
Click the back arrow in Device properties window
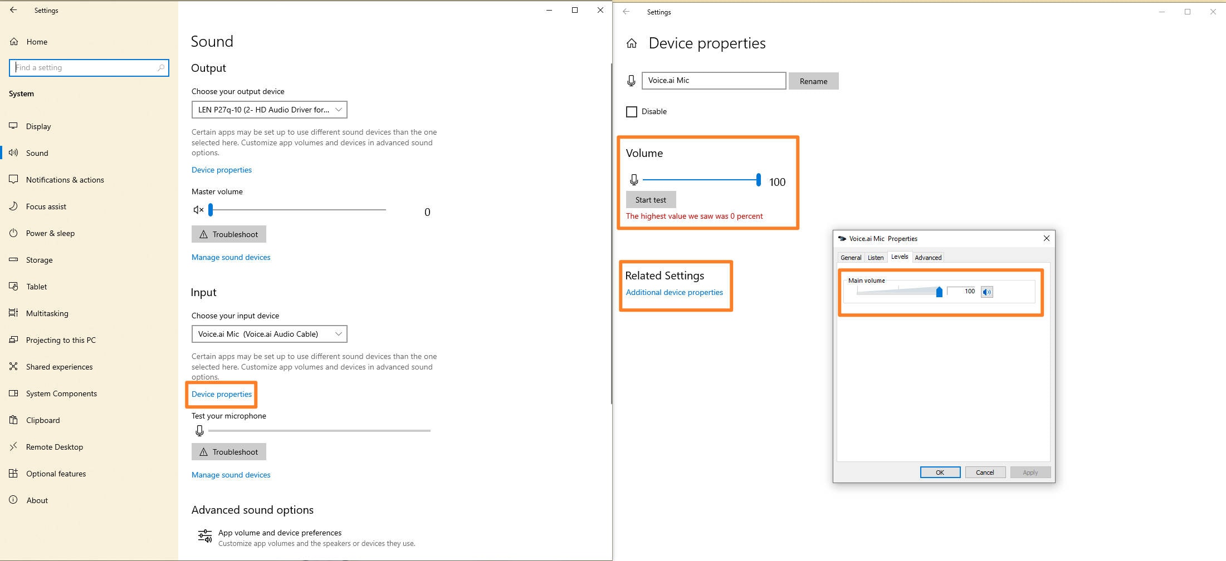click(627, 12)
